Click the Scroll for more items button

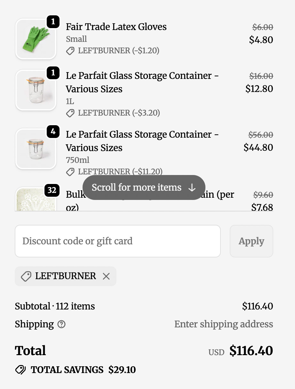pos(144,187)
